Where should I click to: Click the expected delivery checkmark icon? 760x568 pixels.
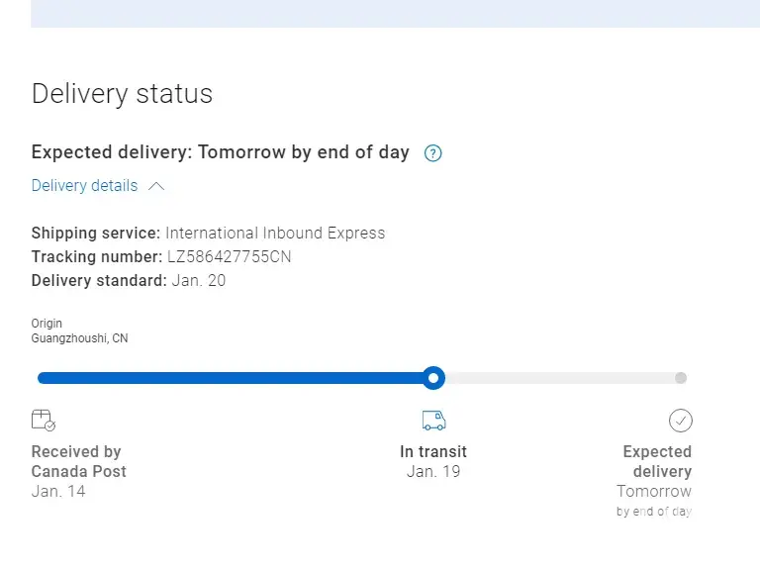click(x=680, y=421)
